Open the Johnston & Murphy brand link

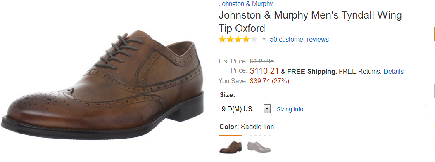point(245,4)
